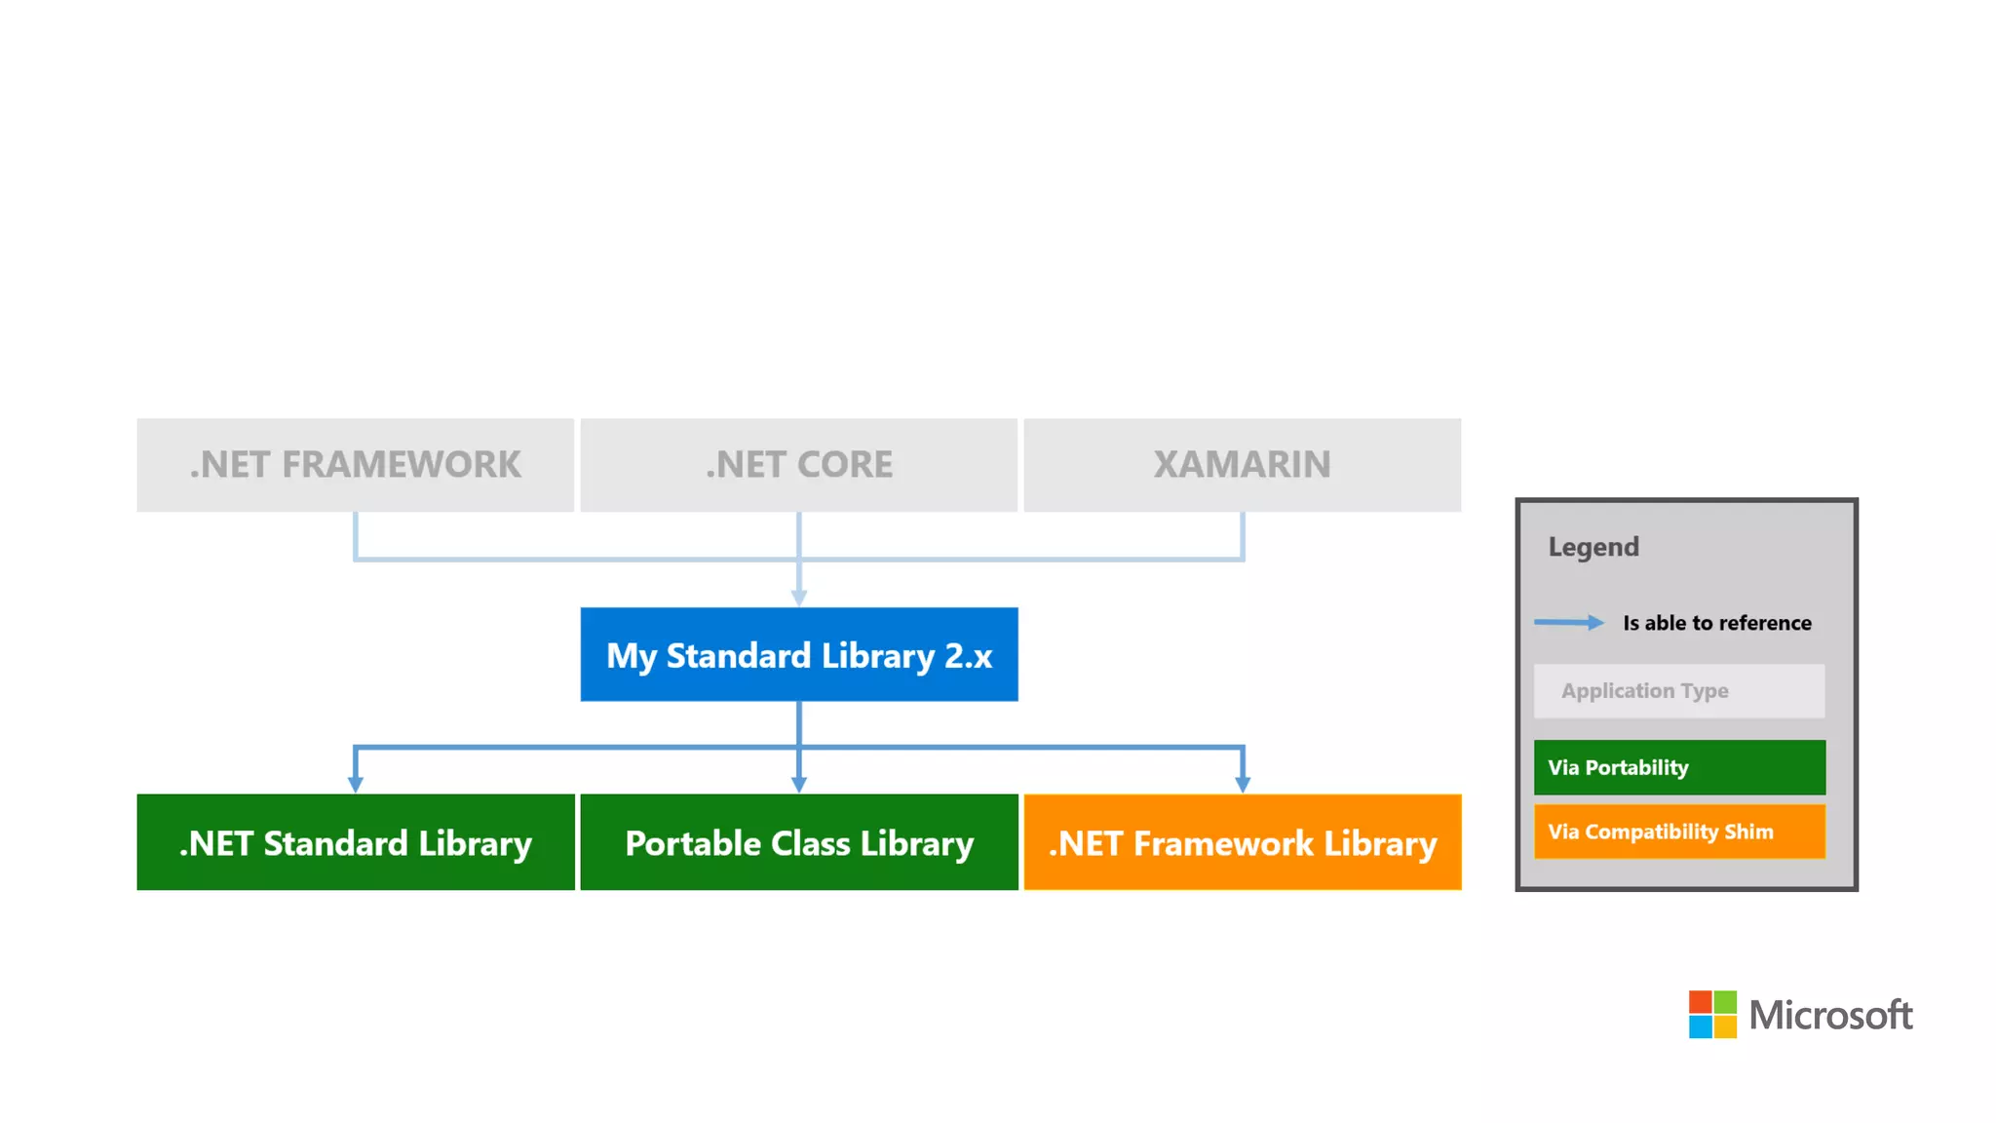The height and width of the screenshot is (1123, 1996).
Task: Click the arrowhead pointing into .NET Standard Library
Action: pos(356,785)
